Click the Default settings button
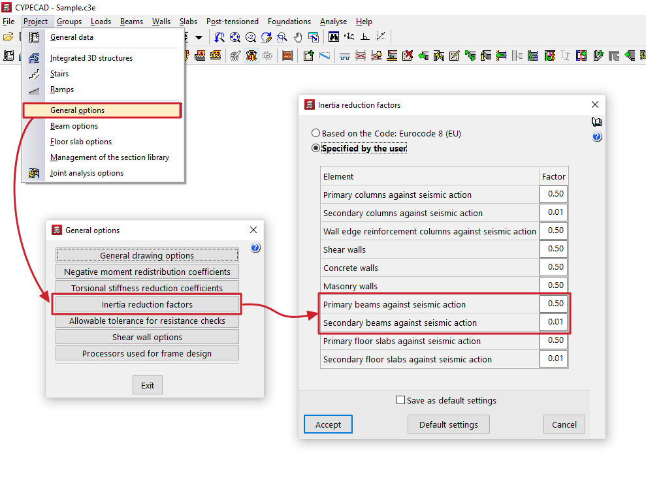 [x=449, y=424]
